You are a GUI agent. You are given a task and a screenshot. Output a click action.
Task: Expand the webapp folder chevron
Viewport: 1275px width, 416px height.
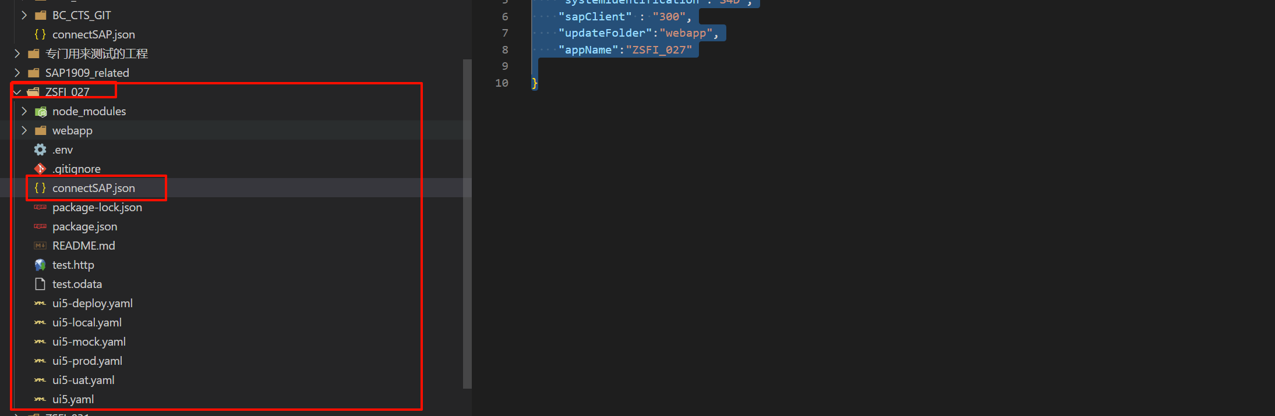click(x=24, y=130)
